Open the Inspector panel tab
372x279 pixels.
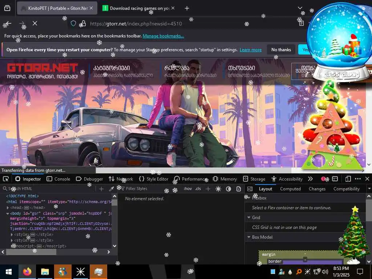click(28, 179)
